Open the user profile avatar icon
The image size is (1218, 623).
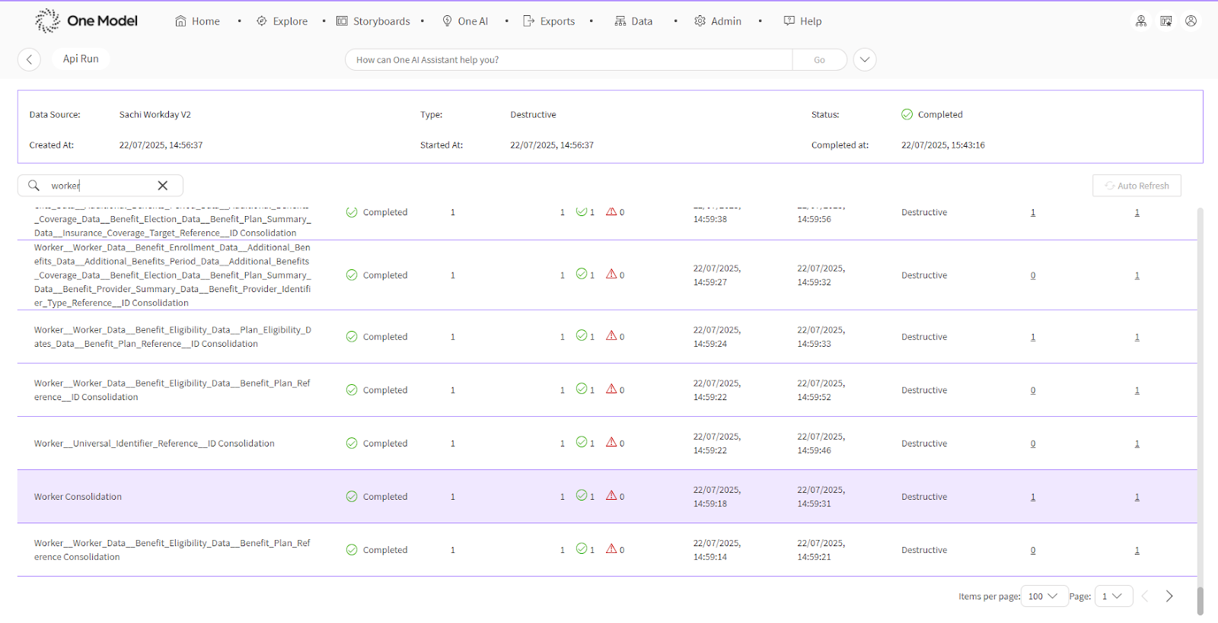click(x=1191, y=21)
